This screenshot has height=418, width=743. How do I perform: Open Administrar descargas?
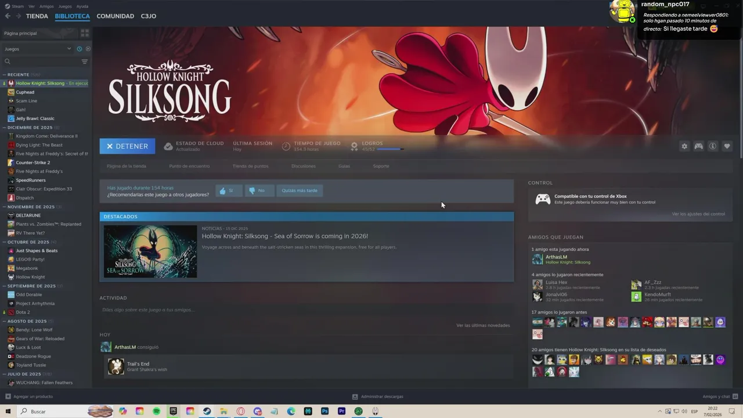point(378,397)
